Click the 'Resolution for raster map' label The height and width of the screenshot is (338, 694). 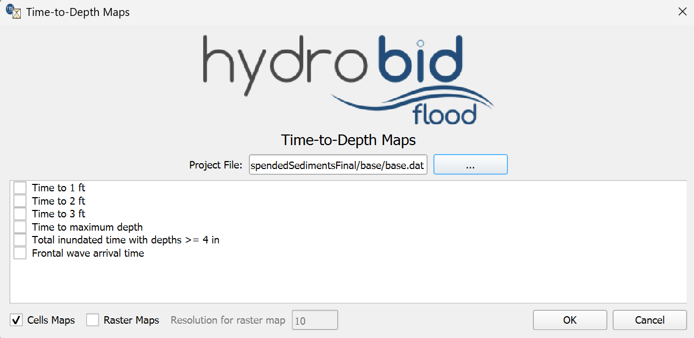228,320
